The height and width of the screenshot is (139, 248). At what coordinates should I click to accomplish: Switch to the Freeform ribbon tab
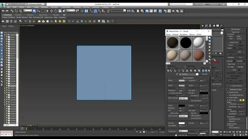point(18,15)
